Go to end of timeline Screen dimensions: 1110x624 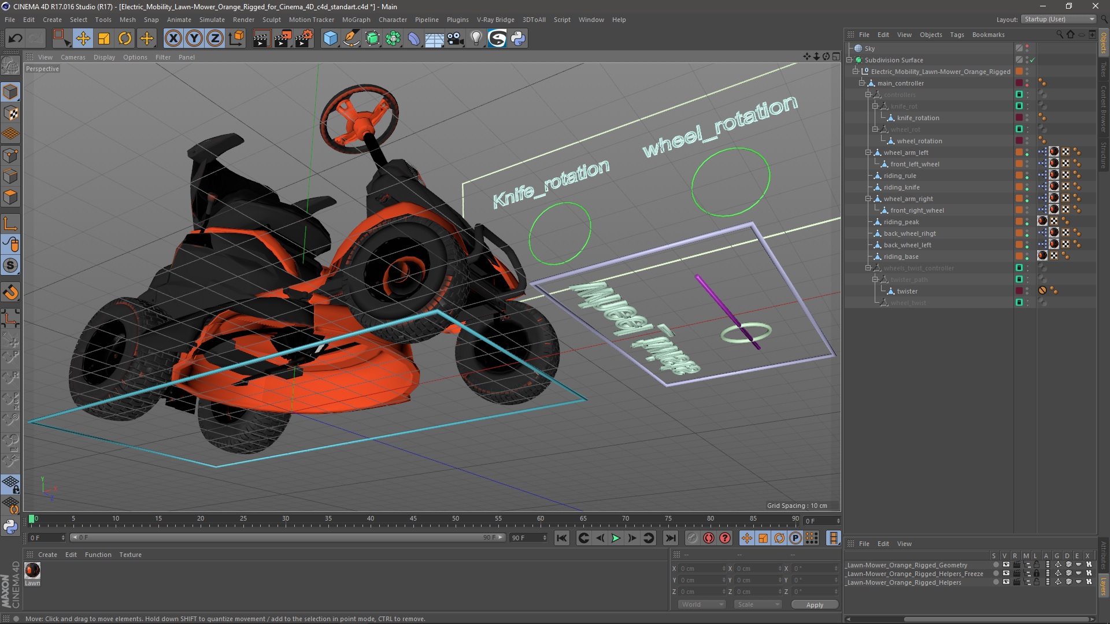coord(670,538)
